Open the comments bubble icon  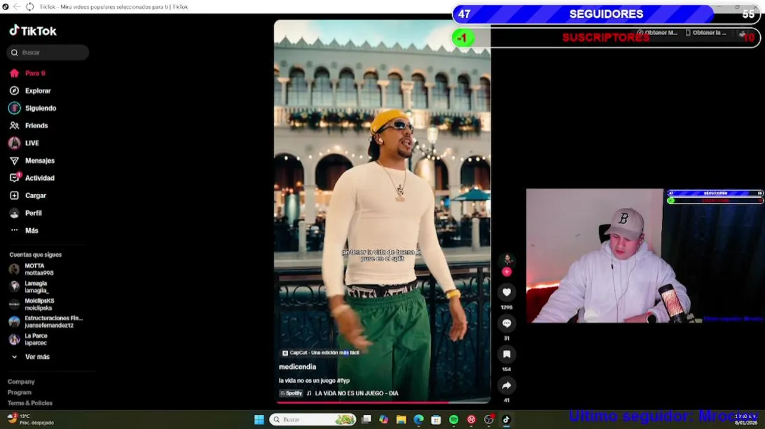point(506,323)
